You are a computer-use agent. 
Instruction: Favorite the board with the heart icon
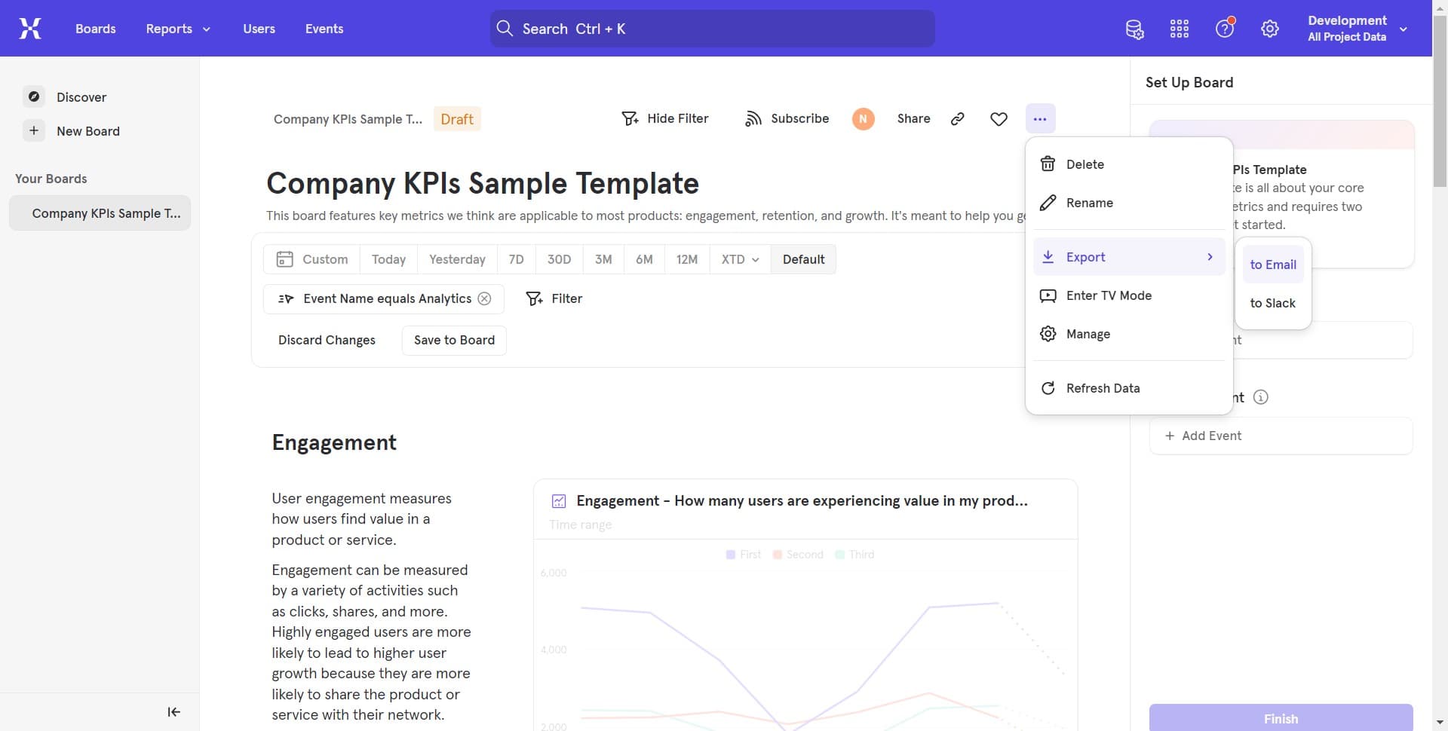tap(998, 118)
